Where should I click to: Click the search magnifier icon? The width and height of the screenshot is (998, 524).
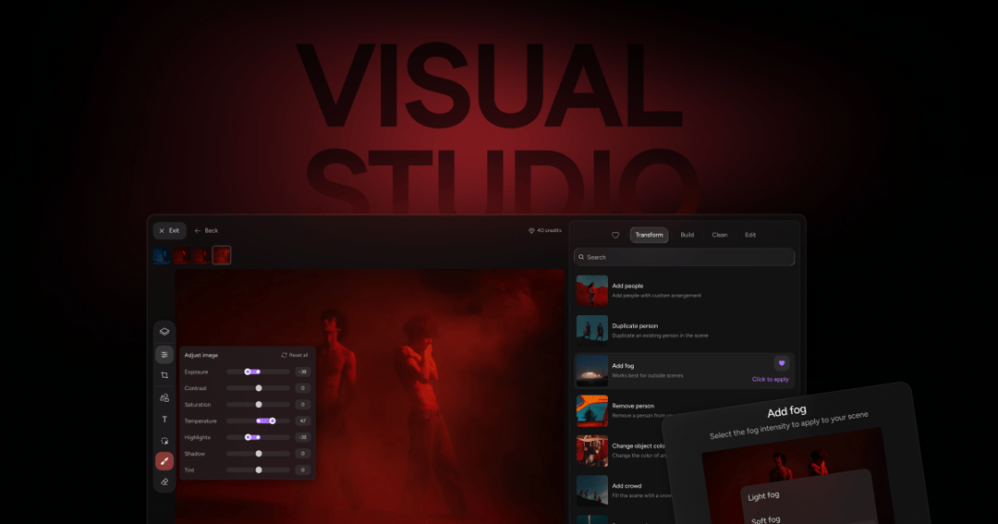click(581, 257)
